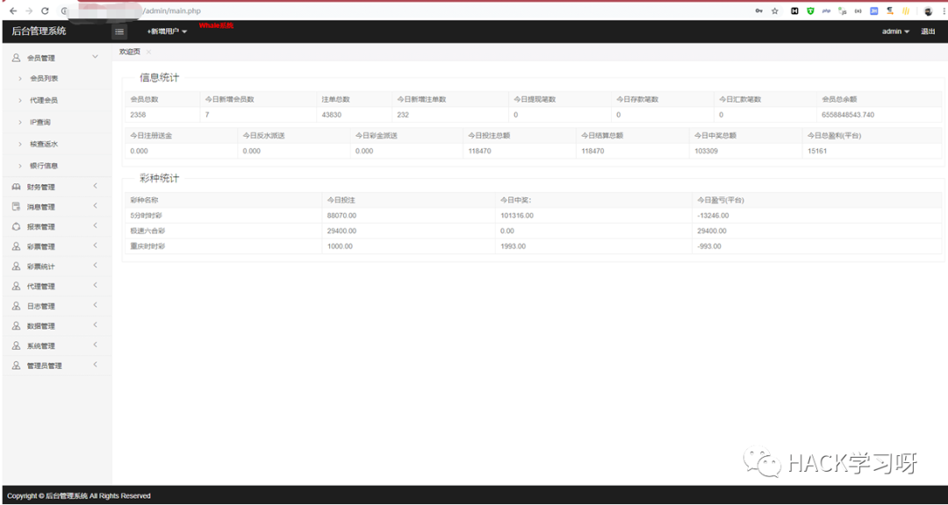Screen dimensions: 948x505
Task: Click the browser reload icon
Action: tap(45, 11)
